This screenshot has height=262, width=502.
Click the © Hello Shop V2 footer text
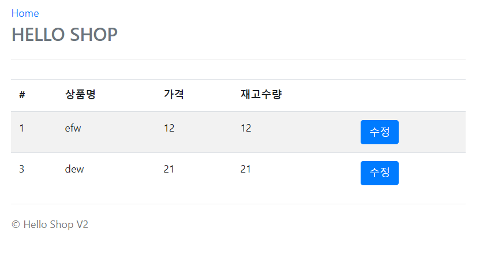tap(50, 224)
